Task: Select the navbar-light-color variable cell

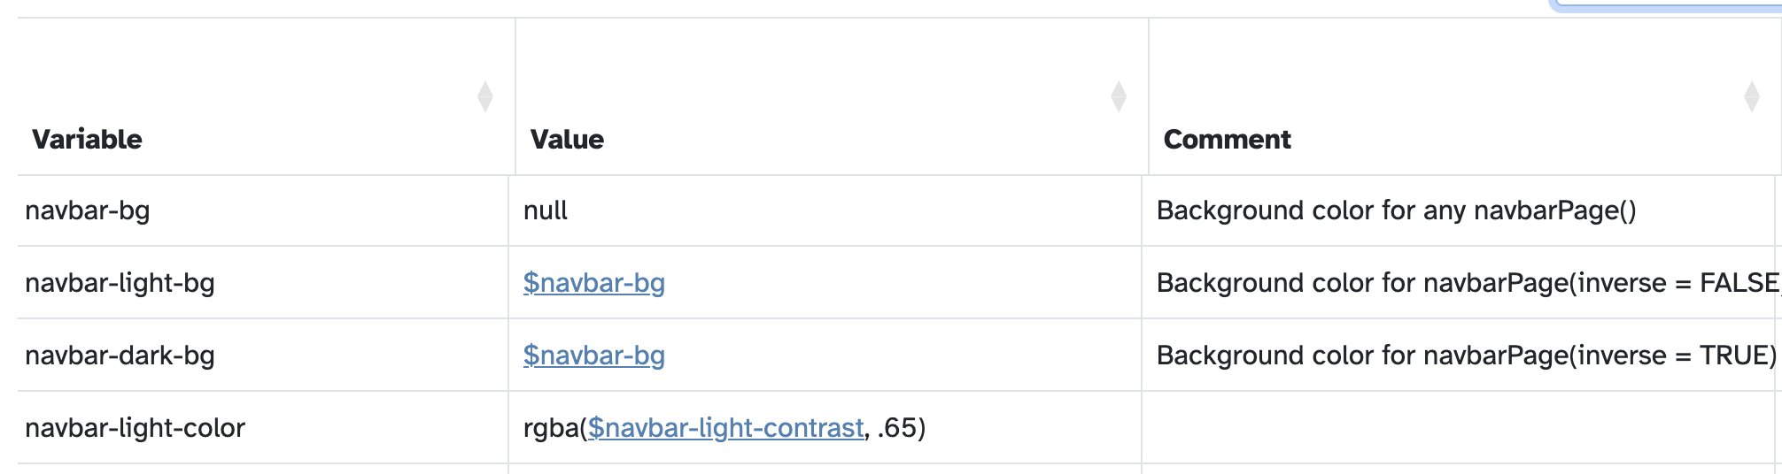Action: point(136,428)
